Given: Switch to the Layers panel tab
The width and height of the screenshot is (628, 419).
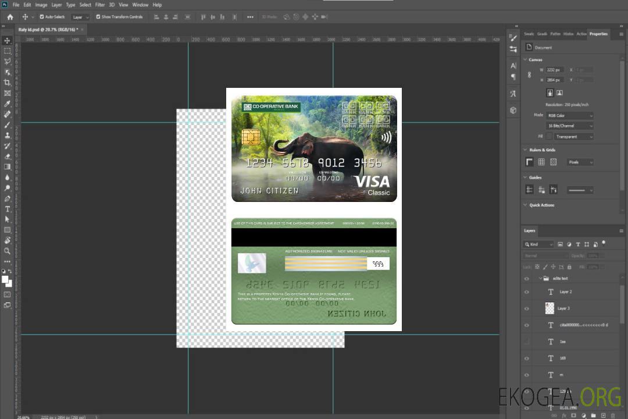Looking at the screenshot, I should (530, 230).
